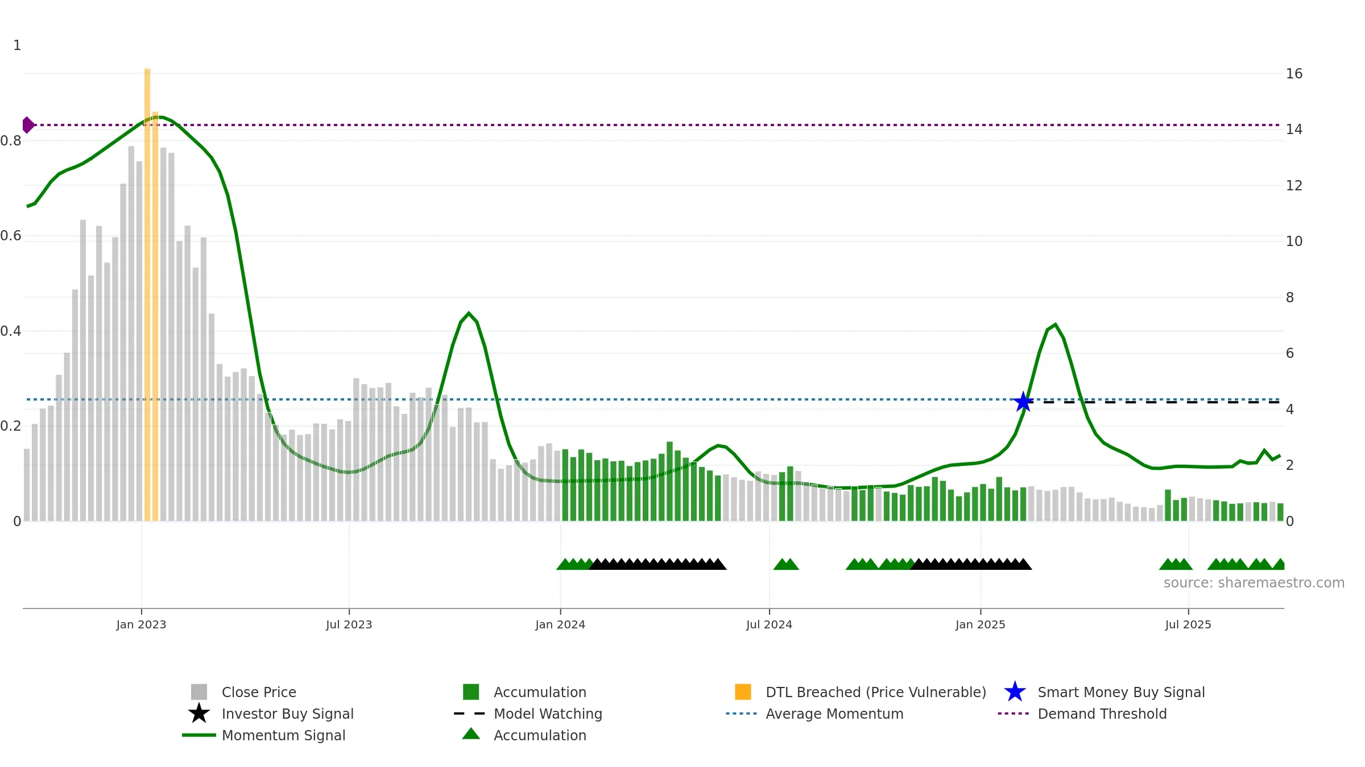Toggle the Demand Threshold legend label

(x=1102, y=714)
